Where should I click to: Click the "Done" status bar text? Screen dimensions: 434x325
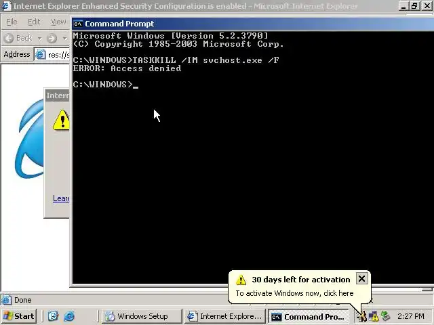pos(23,300)
